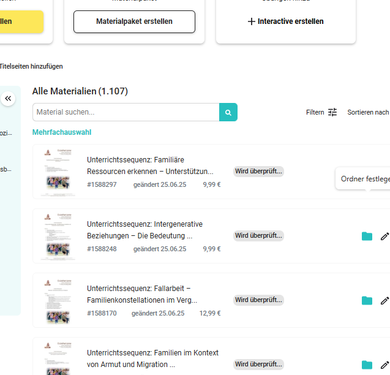
Task: Click Wird überprüft badge on Familiäre Ressourcen
Action: tap(258, 172)
